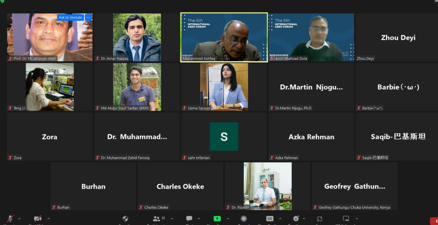Viewport: 438px width, 225px height.
Task: Click the green encryption shield icon
Action: (3, 1)
